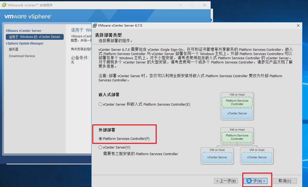Click the 外部部署 section label
308x187 pixels.
(x=107, y=130)
